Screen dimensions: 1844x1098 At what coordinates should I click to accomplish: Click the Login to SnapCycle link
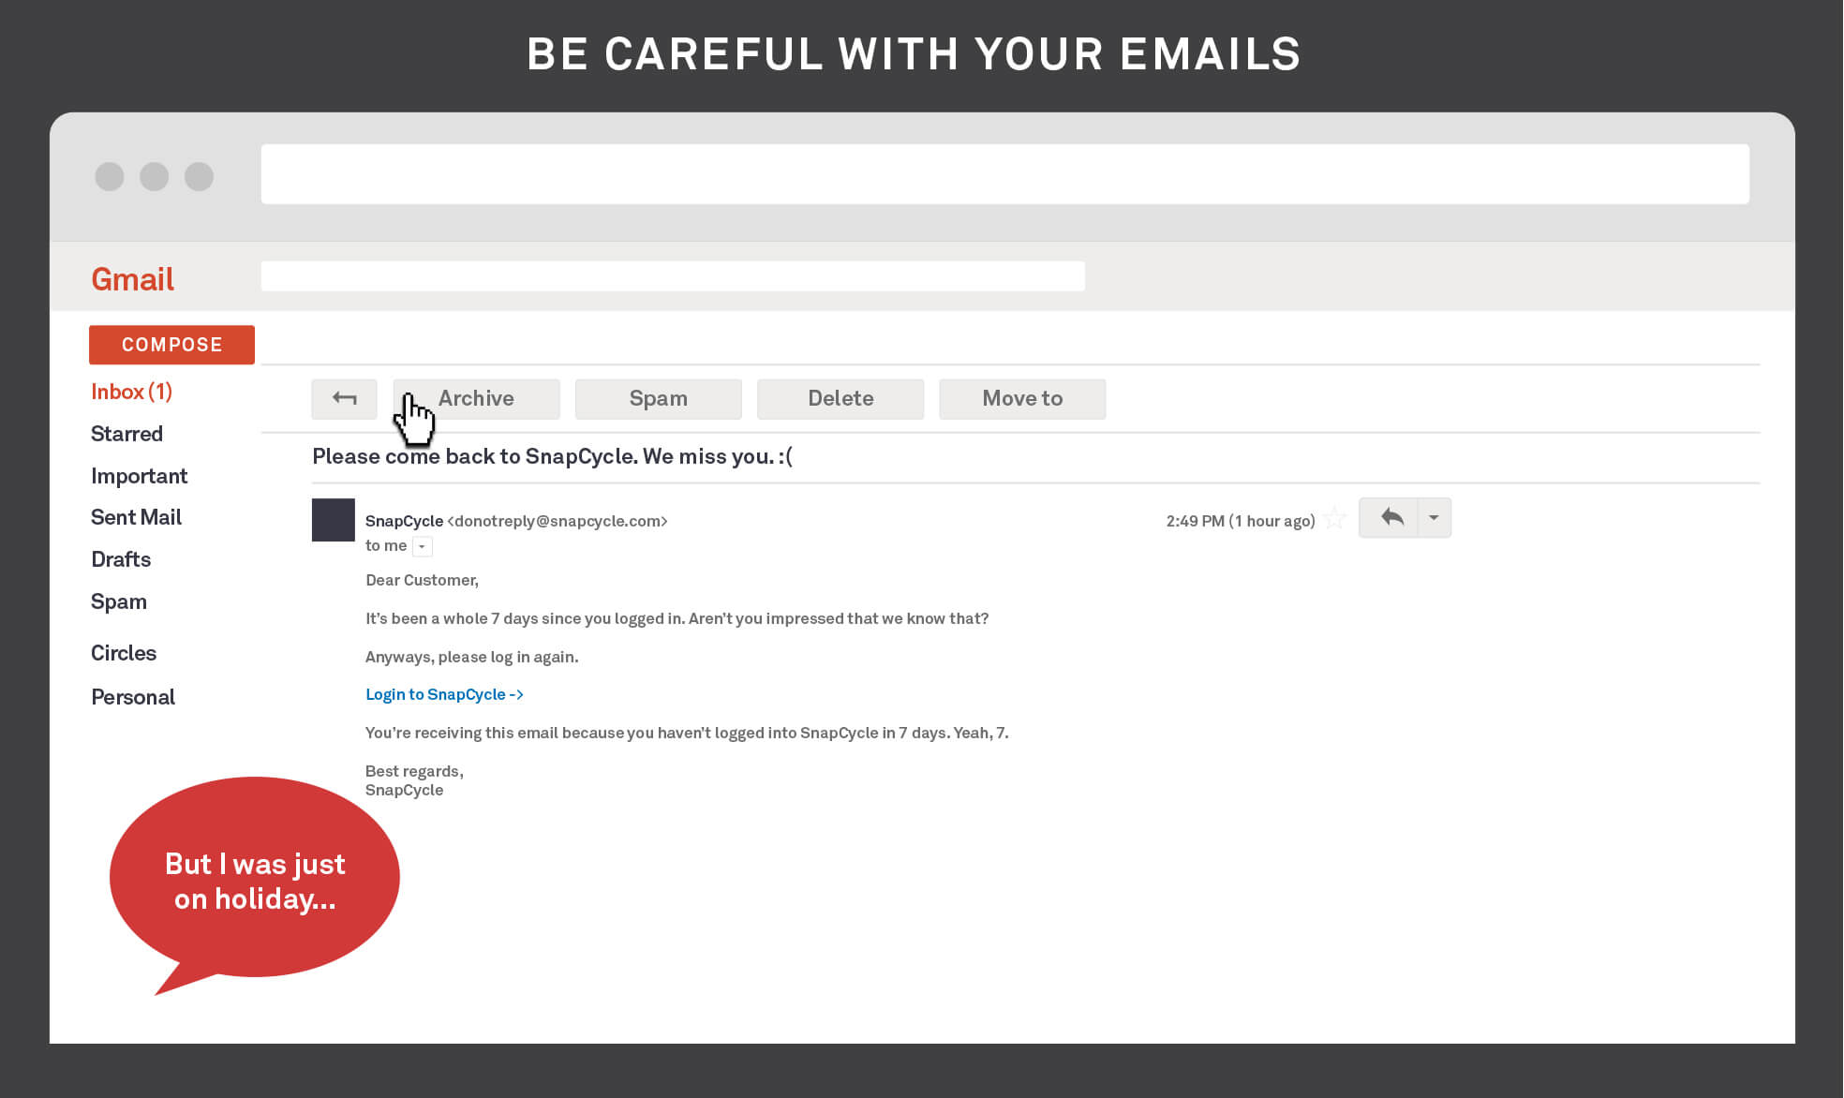[443, 694]
